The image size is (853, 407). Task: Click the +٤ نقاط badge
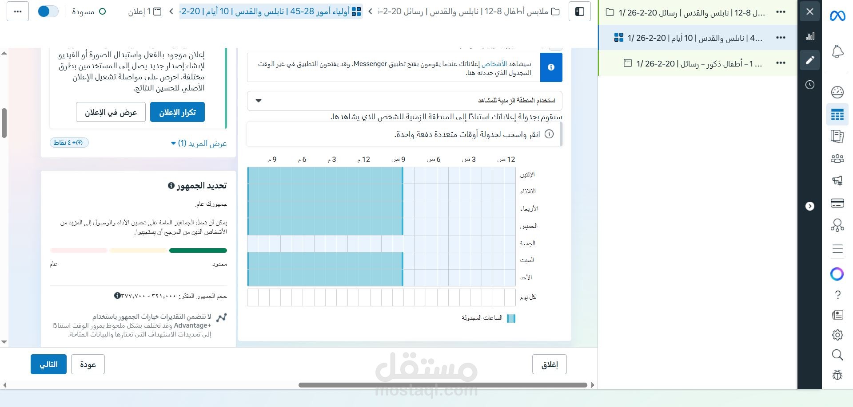pos(69,143)
